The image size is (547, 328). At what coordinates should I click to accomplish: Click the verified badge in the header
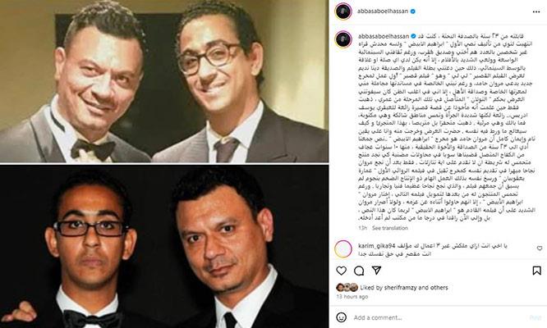point(412,11)
